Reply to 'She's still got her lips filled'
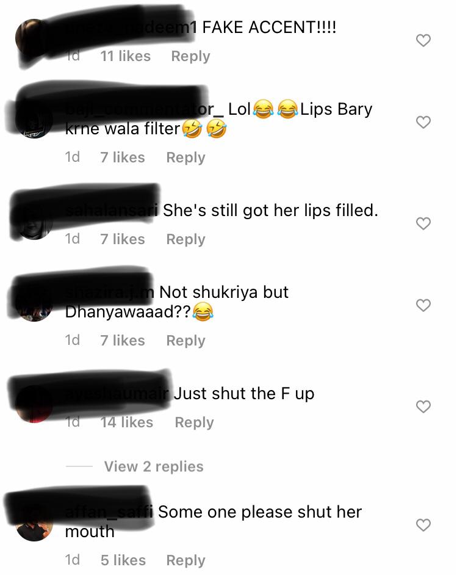 pyautogui.click(x=185, y=239)
